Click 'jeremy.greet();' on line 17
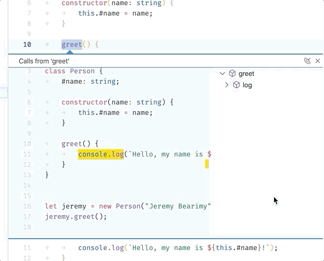This screenshot has width=324, height=261. 76,217
